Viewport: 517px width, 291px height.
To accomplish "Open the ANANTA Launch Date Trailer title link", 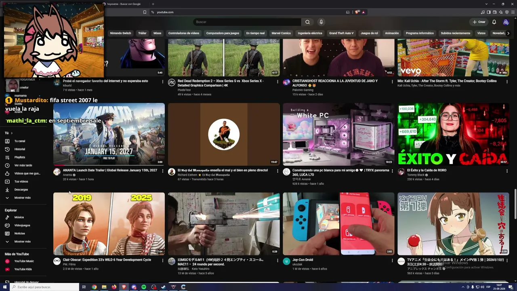I will pyautogui.click(x=110, y=171).
